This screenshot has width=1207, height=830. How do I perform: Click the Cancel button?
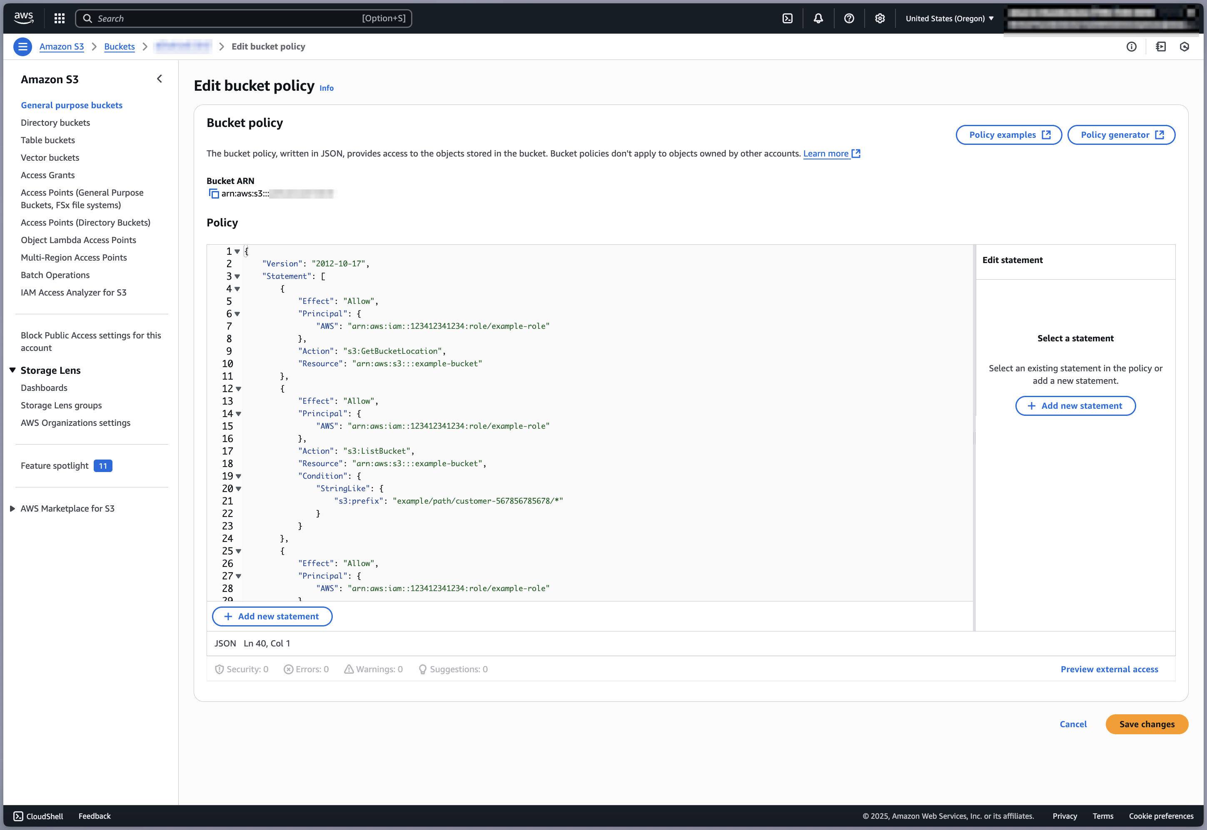(x=1073, y=724)
